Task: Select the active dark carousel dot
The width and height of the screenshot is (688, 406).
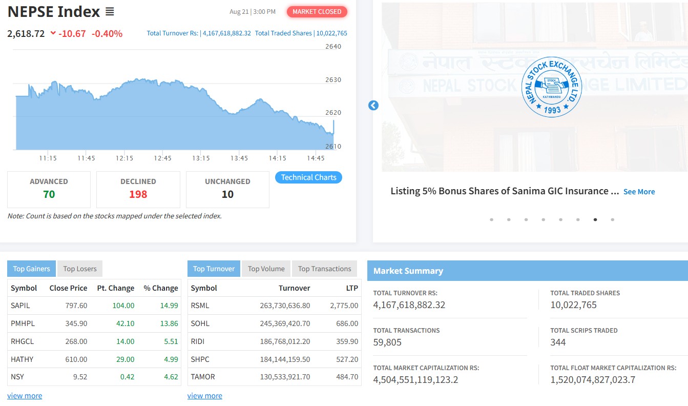Action: 595,219
